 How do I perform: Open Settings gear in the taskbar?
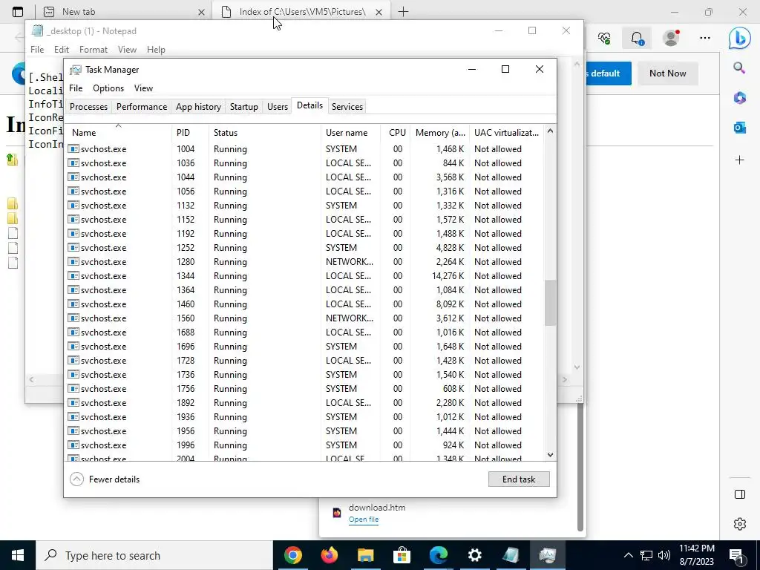(474, 555)
